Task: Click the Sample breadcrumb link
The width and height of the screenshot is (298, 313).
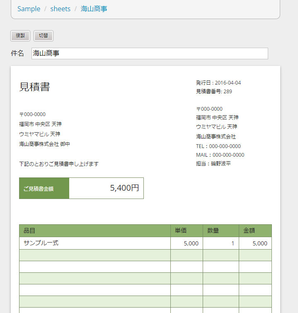Action: tap(29, 9)
